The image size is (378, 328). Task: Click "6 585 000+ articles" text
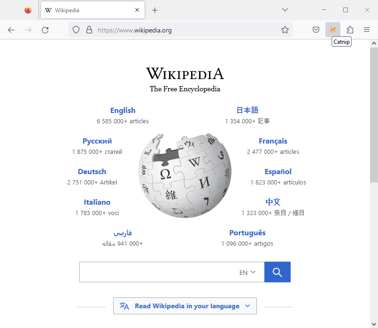[x=123, y=121]
